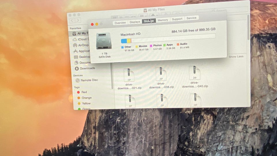Open the Memory tab
The width and height of the screenshot is (277, 156).
click(x=163, y=20)
